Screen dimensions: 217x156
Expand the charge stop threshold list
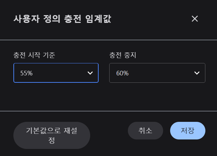click(157, 73)
